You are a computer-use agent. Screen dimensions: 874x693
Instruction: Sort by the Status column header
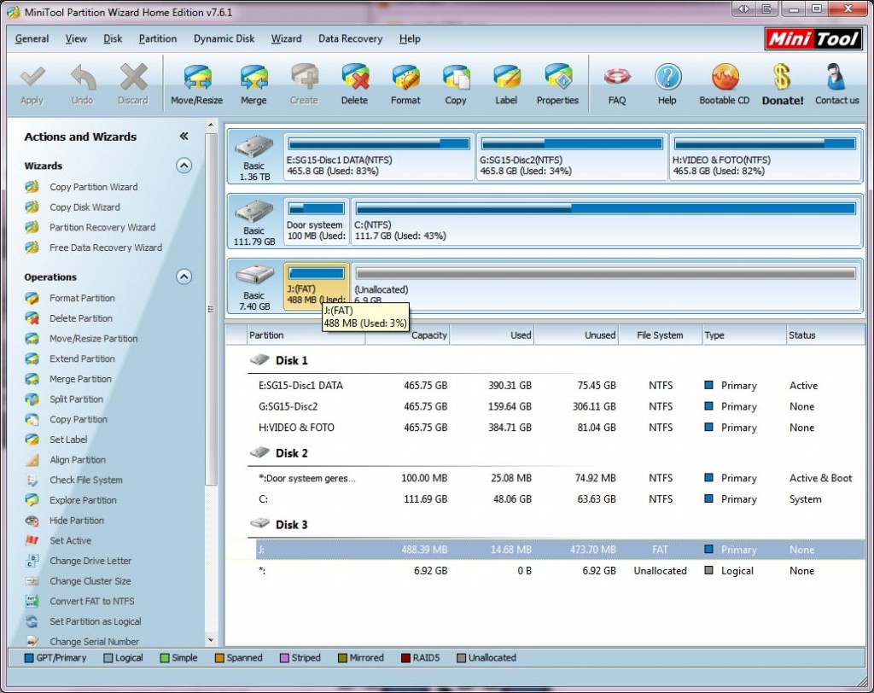pos(825,335)
